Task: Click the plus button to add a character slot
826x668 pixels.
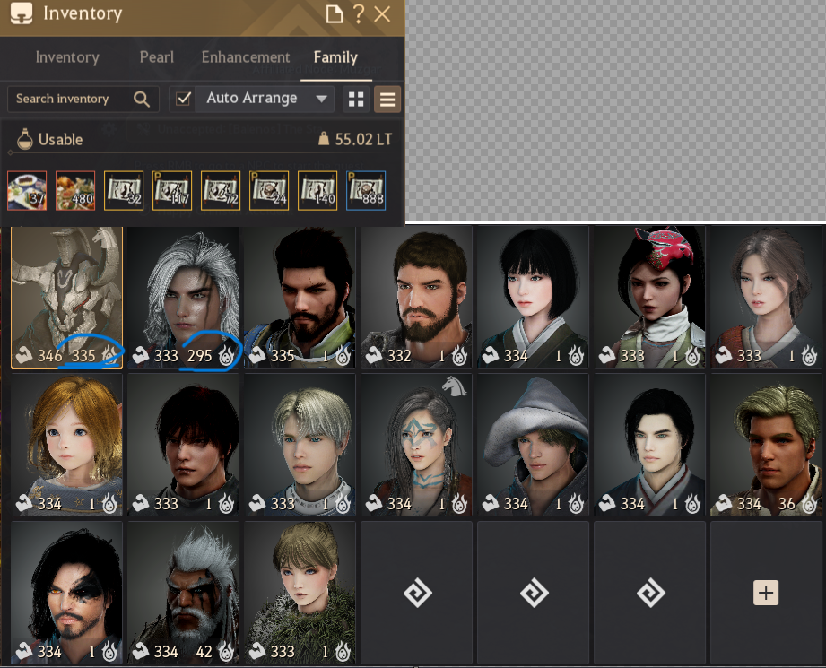Action: (x=766, y=593)
